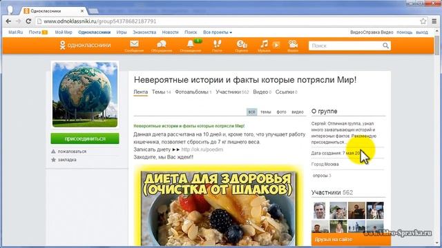
Task: Open Оповещения bell icon
Action: [x=191, y=44]
